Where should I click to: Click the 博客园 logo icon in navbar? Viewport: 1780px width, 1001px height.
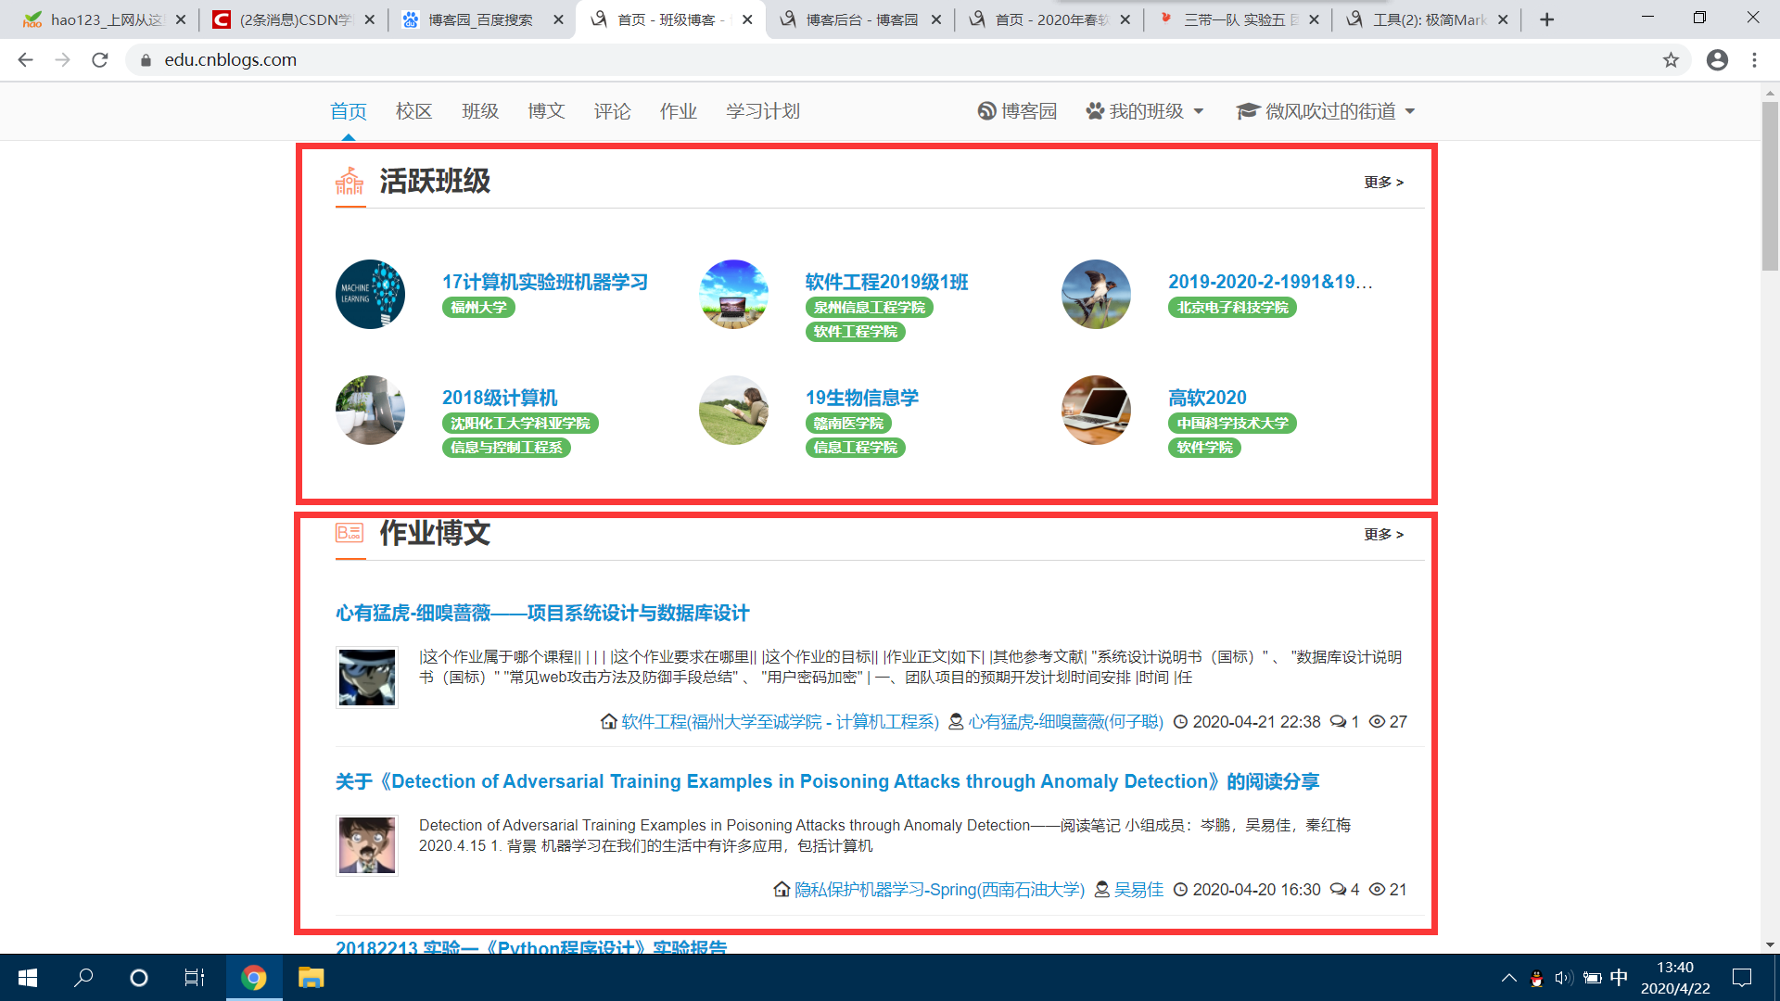point(986,111)
